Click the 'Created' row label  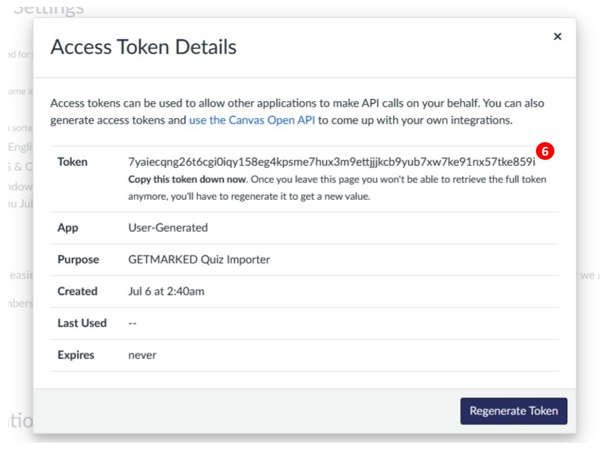pyautogui.click(x=77, y=291)
